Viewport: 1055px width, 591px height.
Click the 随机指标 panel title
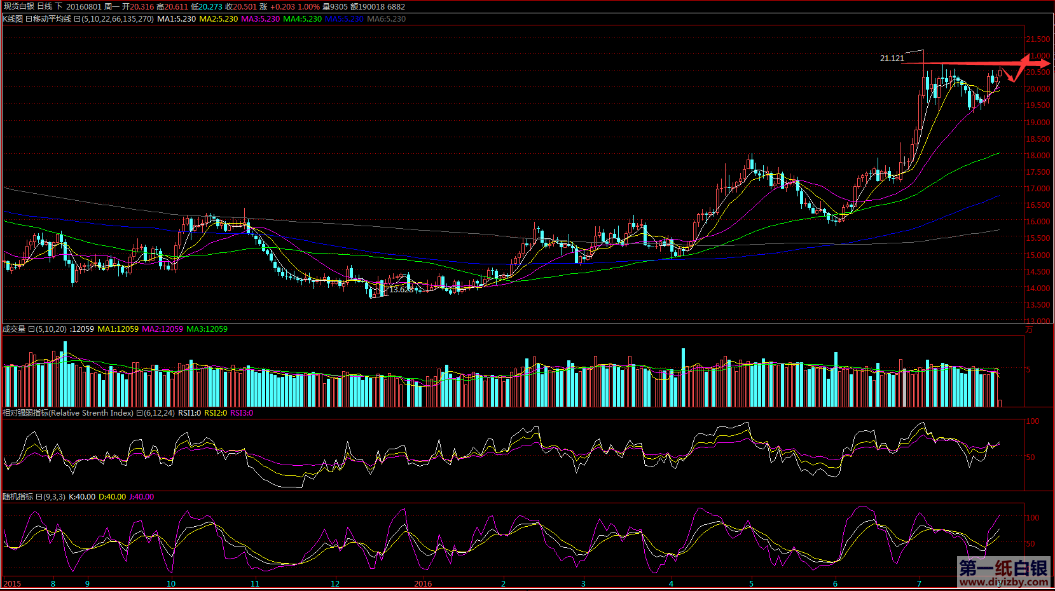(x=17, y=497)
